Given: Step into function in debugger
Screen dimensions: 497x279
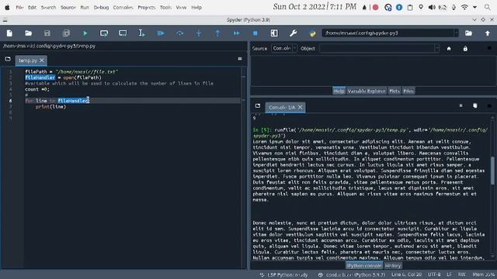Looking at the screenshot, I should [199, 33].
